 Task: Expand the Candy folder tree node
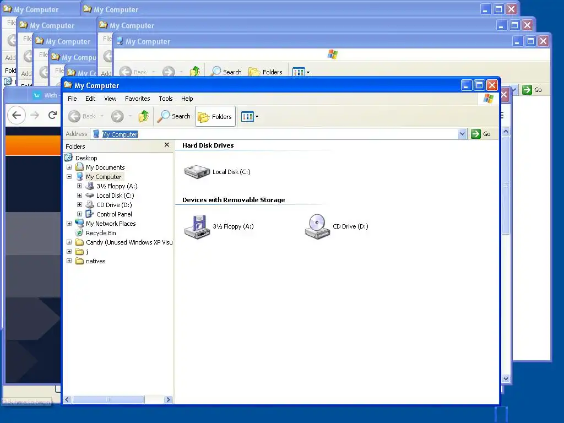click(x=69, y=242)
